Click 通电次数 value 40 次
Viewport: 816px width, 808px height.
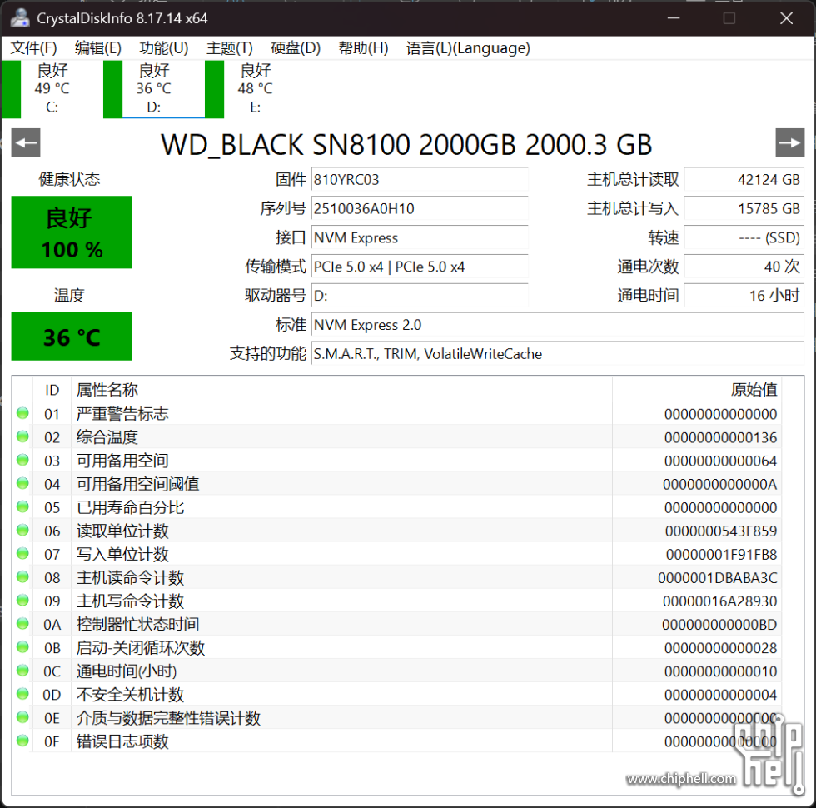(x=744, y=267)
